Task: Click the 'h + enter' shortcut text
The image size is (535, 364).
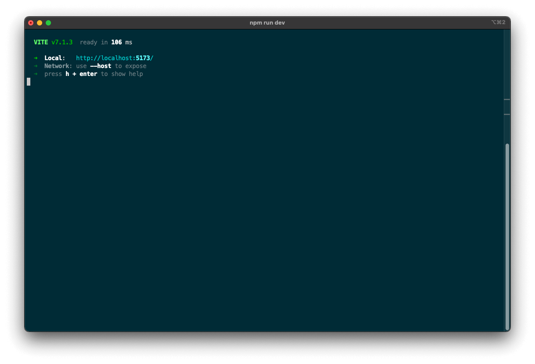Action: (x=81, y=74)
